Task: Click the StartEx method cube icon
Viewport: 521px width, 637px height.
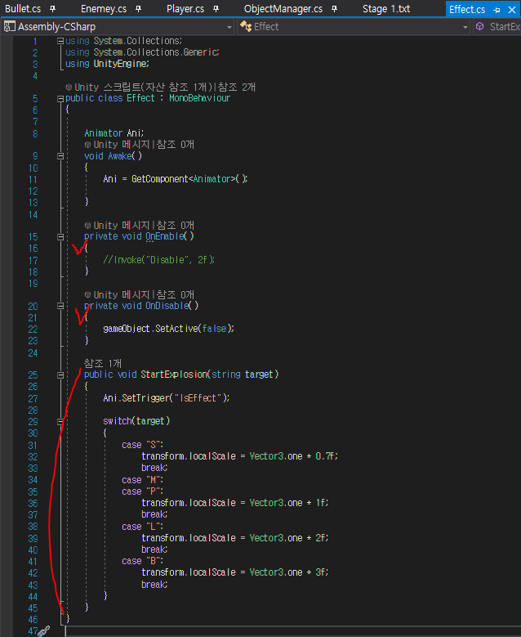Action: [x=479, y=26]
